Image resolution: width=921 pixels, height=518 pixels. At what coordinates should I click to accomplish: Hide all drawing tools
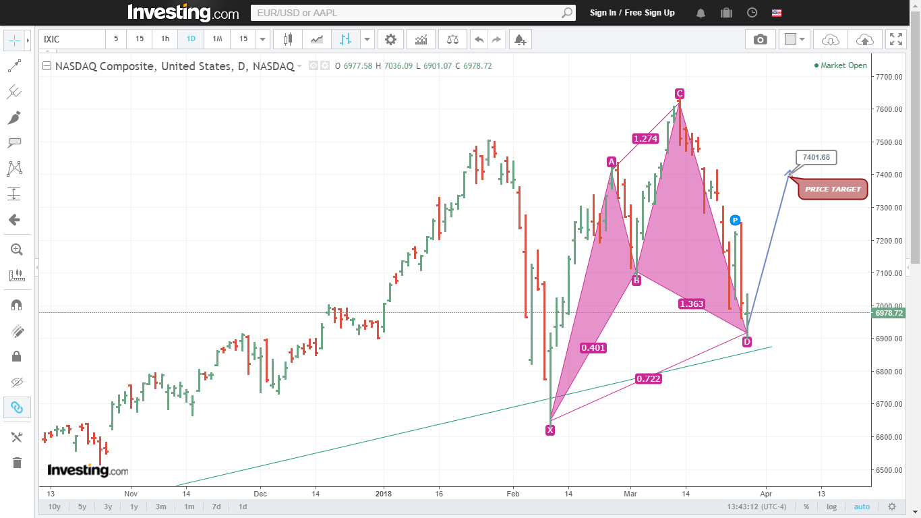[17, 382]
